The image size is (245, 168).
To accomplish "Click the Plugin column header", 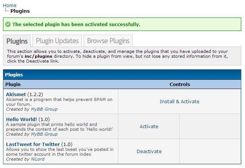I will pyautogui.click(x=13, y=84).
